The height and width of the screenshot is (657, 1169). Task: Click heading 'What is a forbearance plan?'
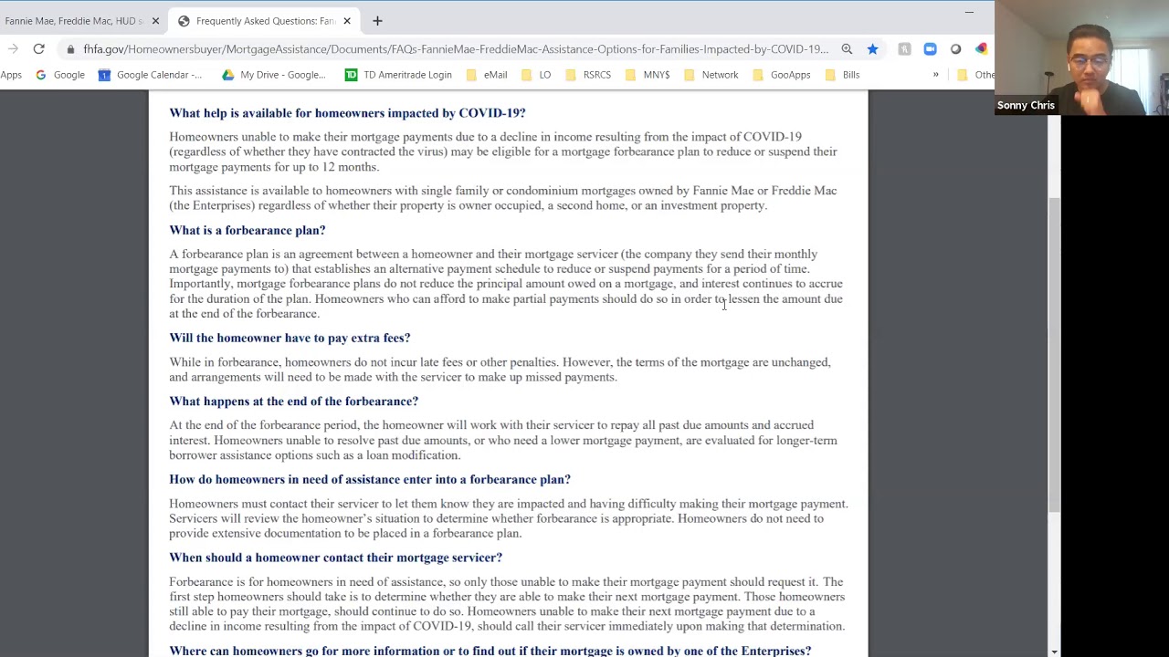247,231
